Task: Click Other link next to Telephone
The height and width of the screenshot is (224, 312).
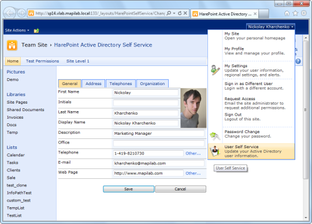Action: (x=193, y=153)
